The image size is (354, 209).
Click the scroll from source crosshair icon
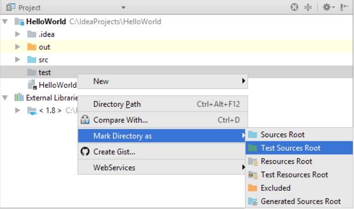pyautogui.click(x=294, y=8)
